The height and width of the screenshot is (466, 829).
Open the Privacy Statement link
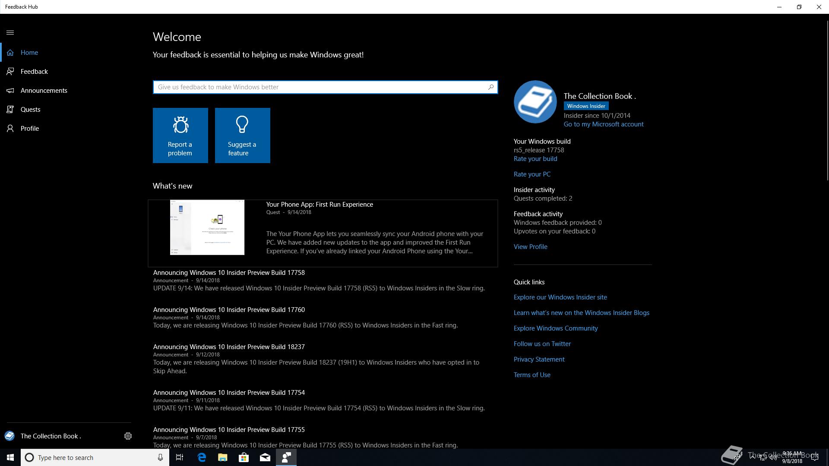click(x=539, y=359)
